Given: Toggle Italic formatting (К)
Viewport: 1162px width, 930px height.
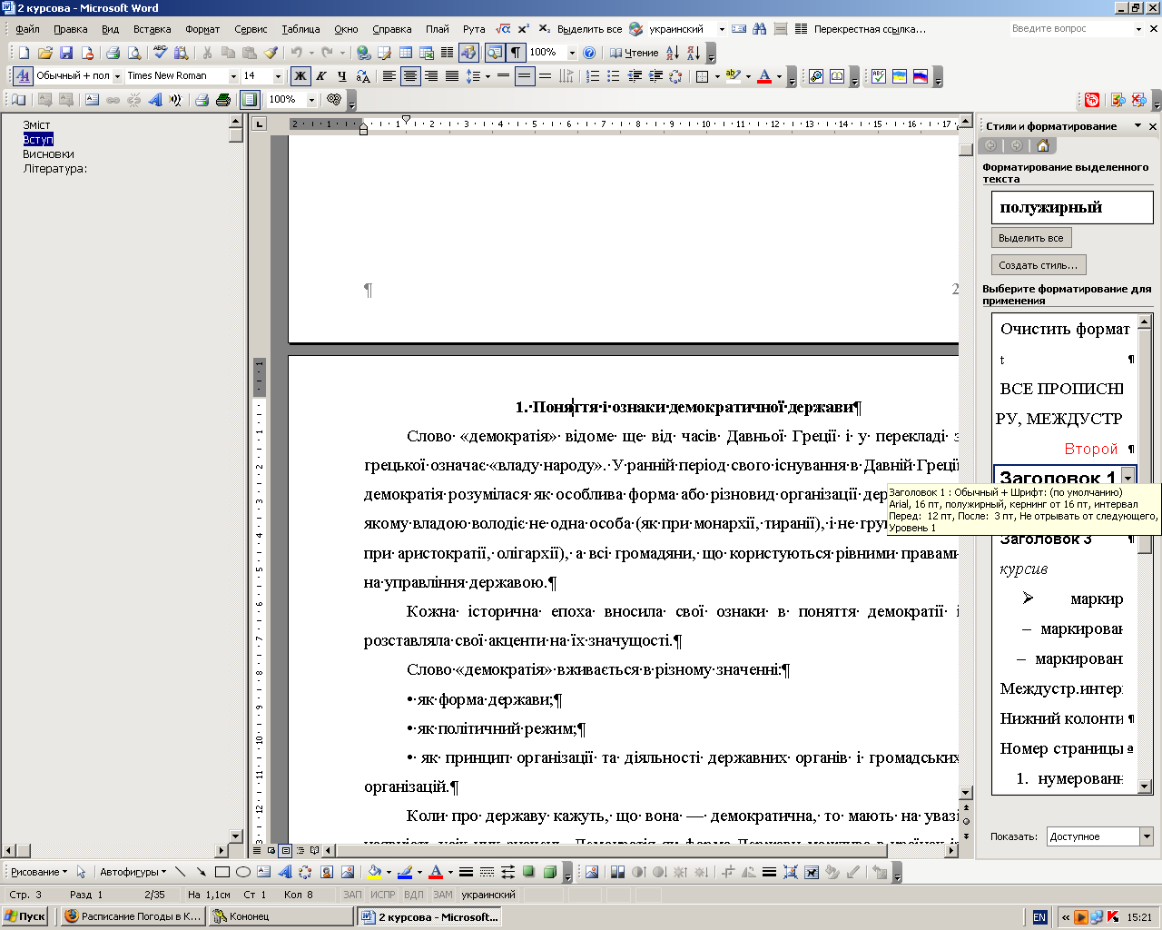Looking at the screenshot, I should click(x=321, y=76).
